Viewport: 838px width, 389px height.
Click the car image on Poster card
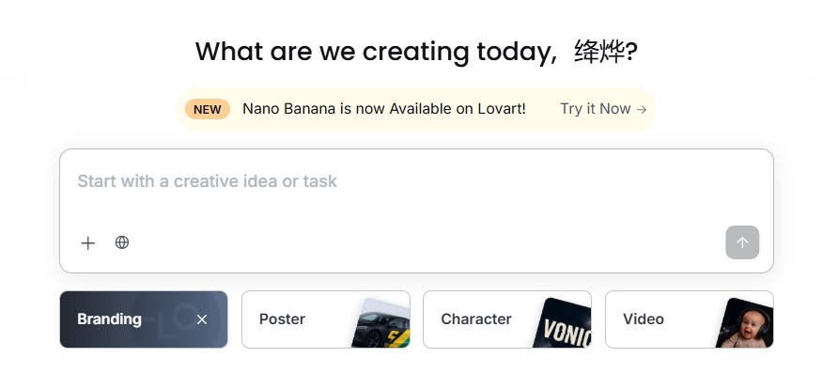pos(380,325)
